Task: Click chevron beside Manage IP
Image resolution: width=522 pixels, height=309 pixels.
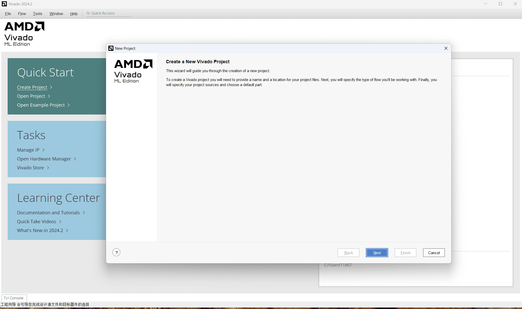Action: click(x=43, y=150)
